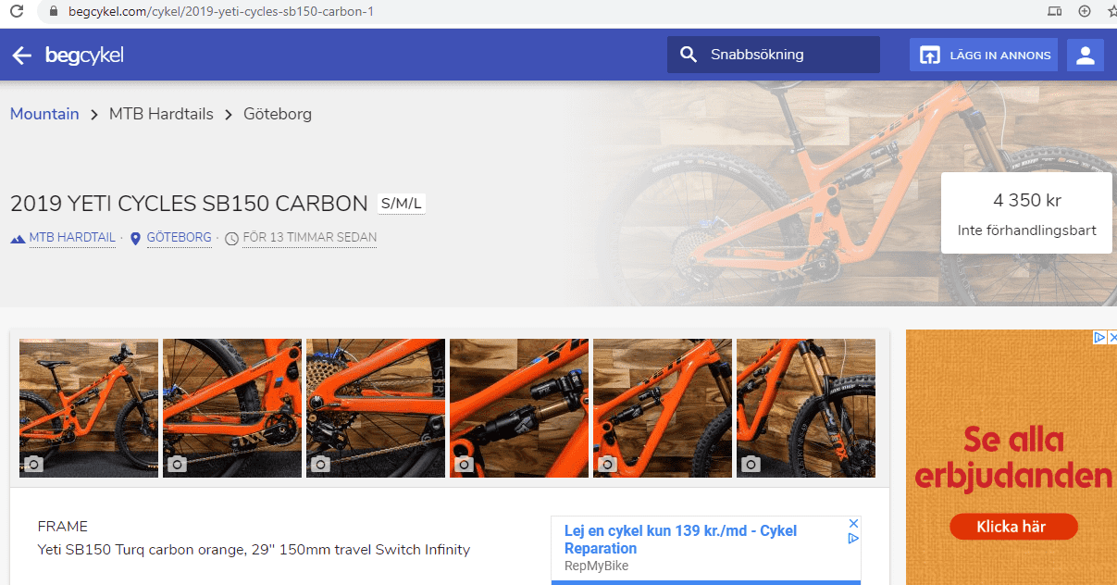Type in the Snabbsökning search field
The width and height of the screenshot is (1117, 585).
click(774, 55)
